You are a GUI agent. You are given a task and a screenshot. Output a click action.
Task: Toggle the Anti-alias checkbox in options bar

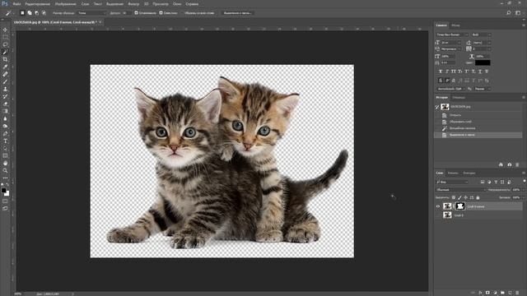point(136,13)
